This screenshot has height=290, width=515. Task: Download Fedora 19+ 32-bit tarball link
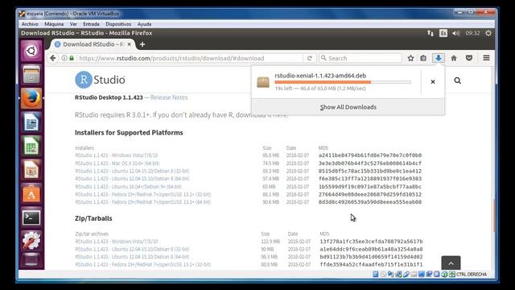pyautogui.click(x=143, y=265)
